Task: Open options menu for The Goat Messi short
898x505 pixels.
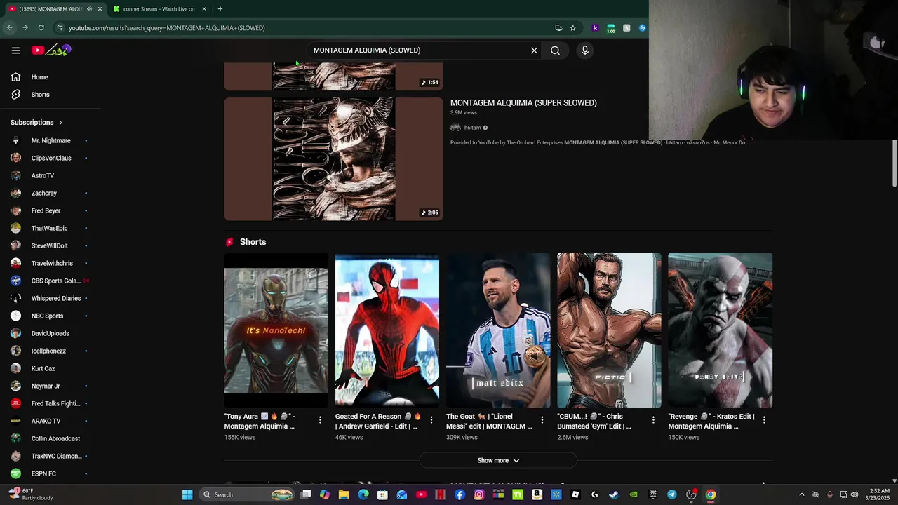Action: point(542,420)
